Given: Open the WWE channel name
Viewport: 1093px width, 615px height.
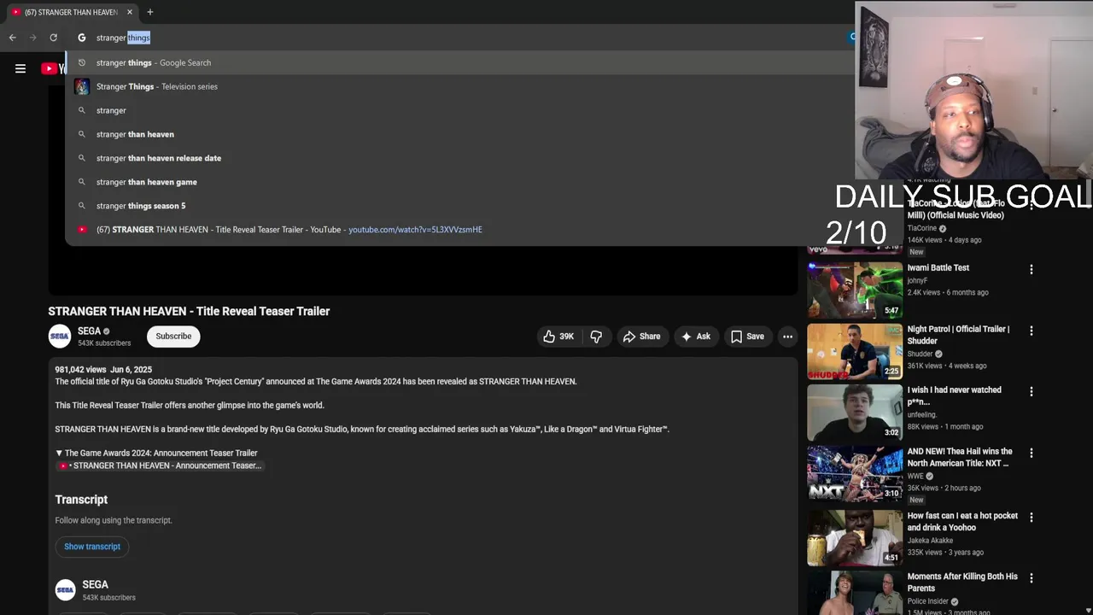Looking at the screenshot, I should click(915, 476).
